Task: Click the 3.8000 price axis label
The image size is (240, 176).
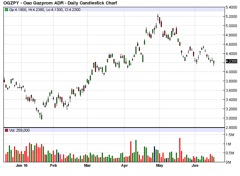Action: point(231,81)
